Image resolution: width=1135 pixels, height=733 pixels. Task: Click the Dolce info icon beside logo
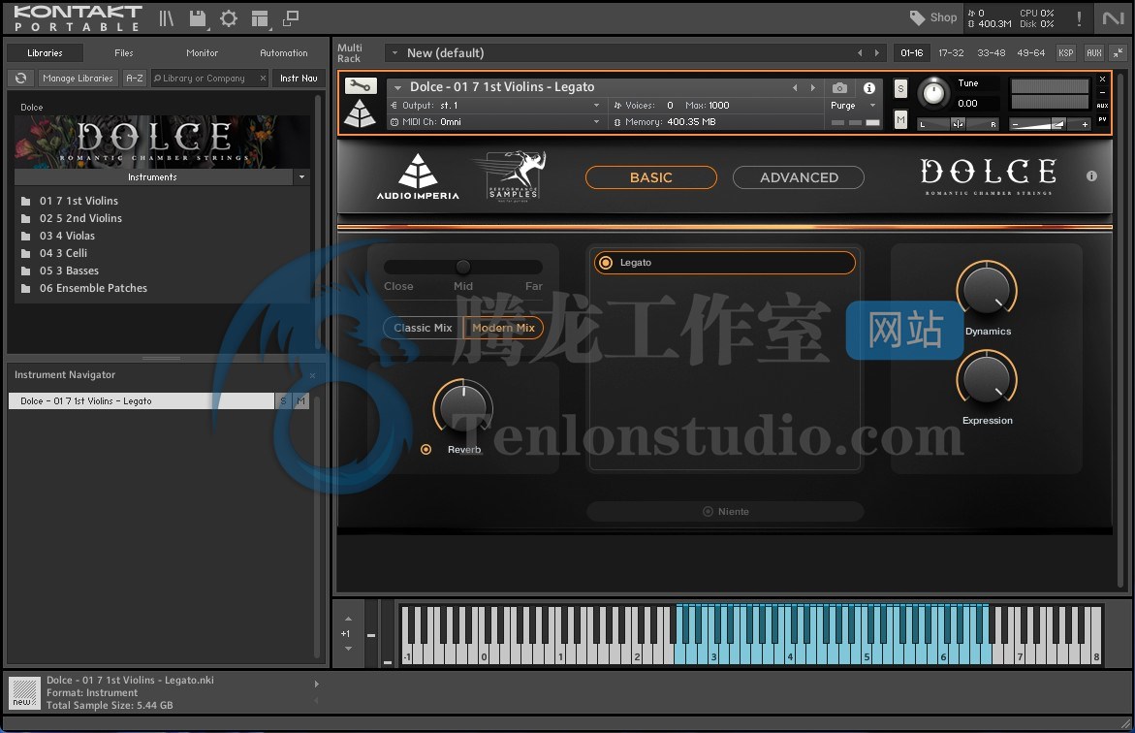pyautogui.click(x=1091, y=176)
